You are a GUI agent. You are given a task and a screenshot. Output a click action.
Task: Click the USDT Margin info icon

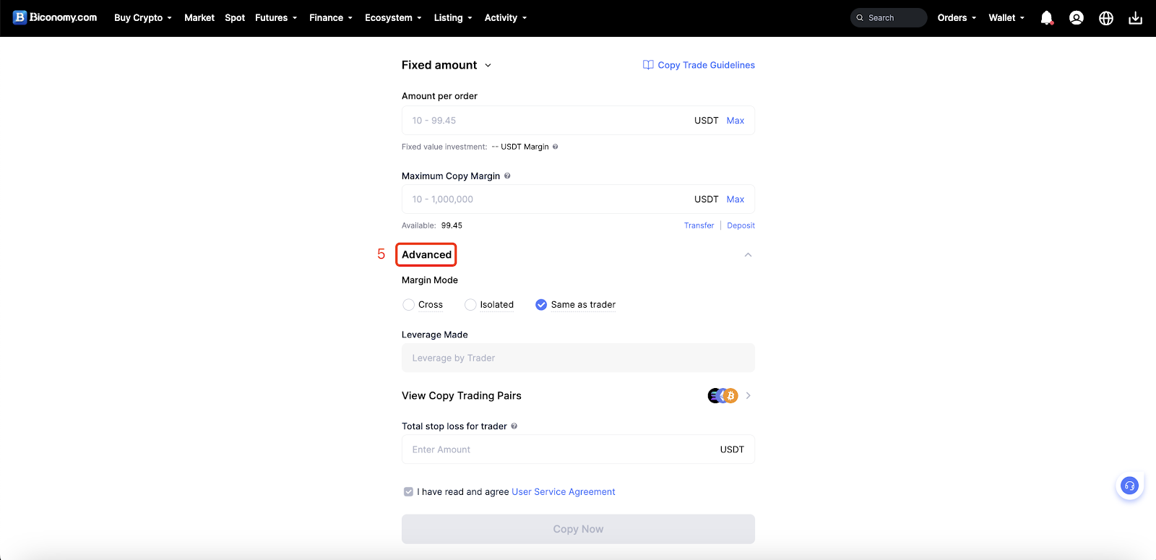(x=555, y=147)
